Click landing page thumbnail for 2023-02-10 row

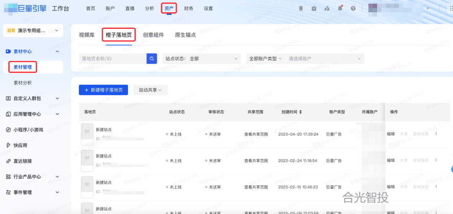[87, 187]
